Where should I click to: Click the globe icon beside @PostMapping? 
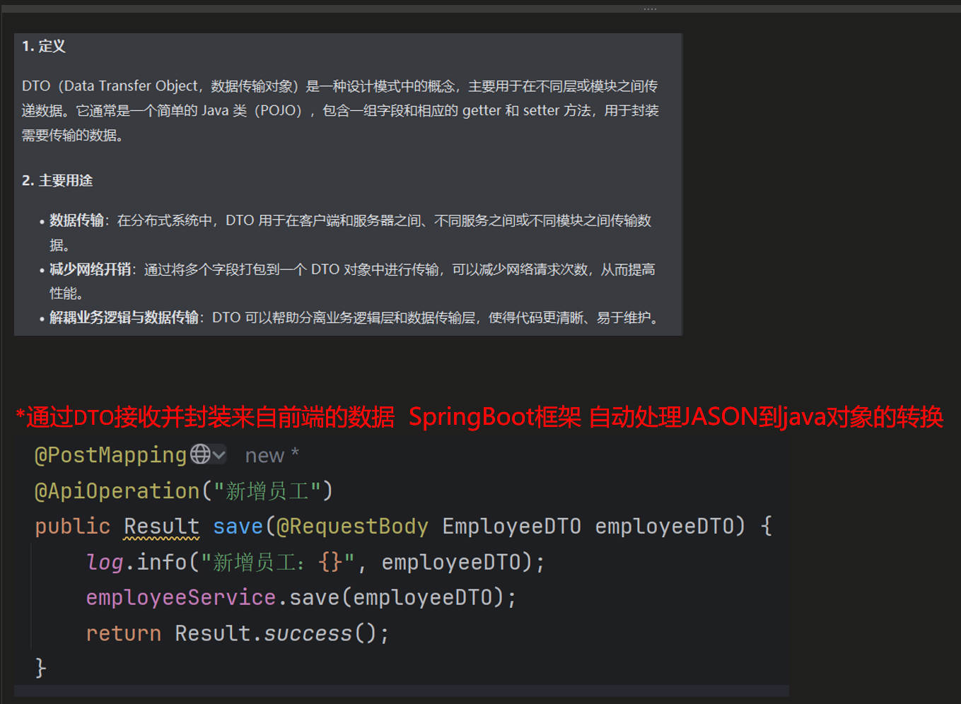(200, 454)
